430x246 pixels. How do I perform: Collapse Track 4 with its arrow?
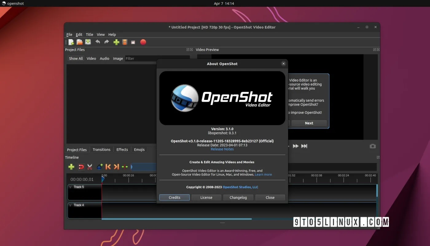click(x=70, y=205)
